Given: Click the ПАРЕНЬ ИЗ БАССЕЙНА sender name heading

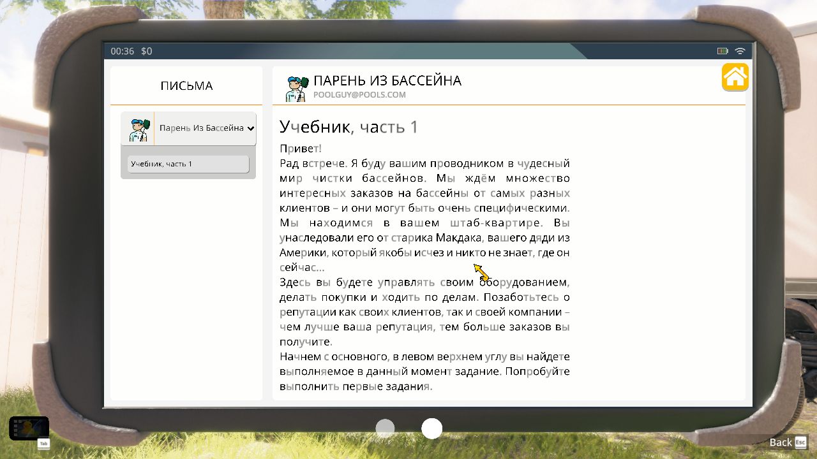Looking at the screenshot, I should (x=387, y=80).
